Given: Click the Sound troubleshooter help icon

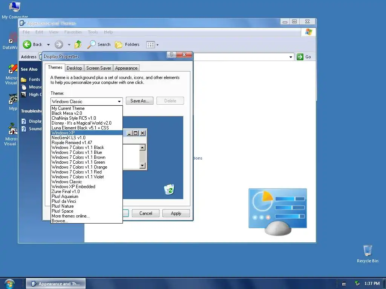Looking at the screenshot, I should (24, 129).
